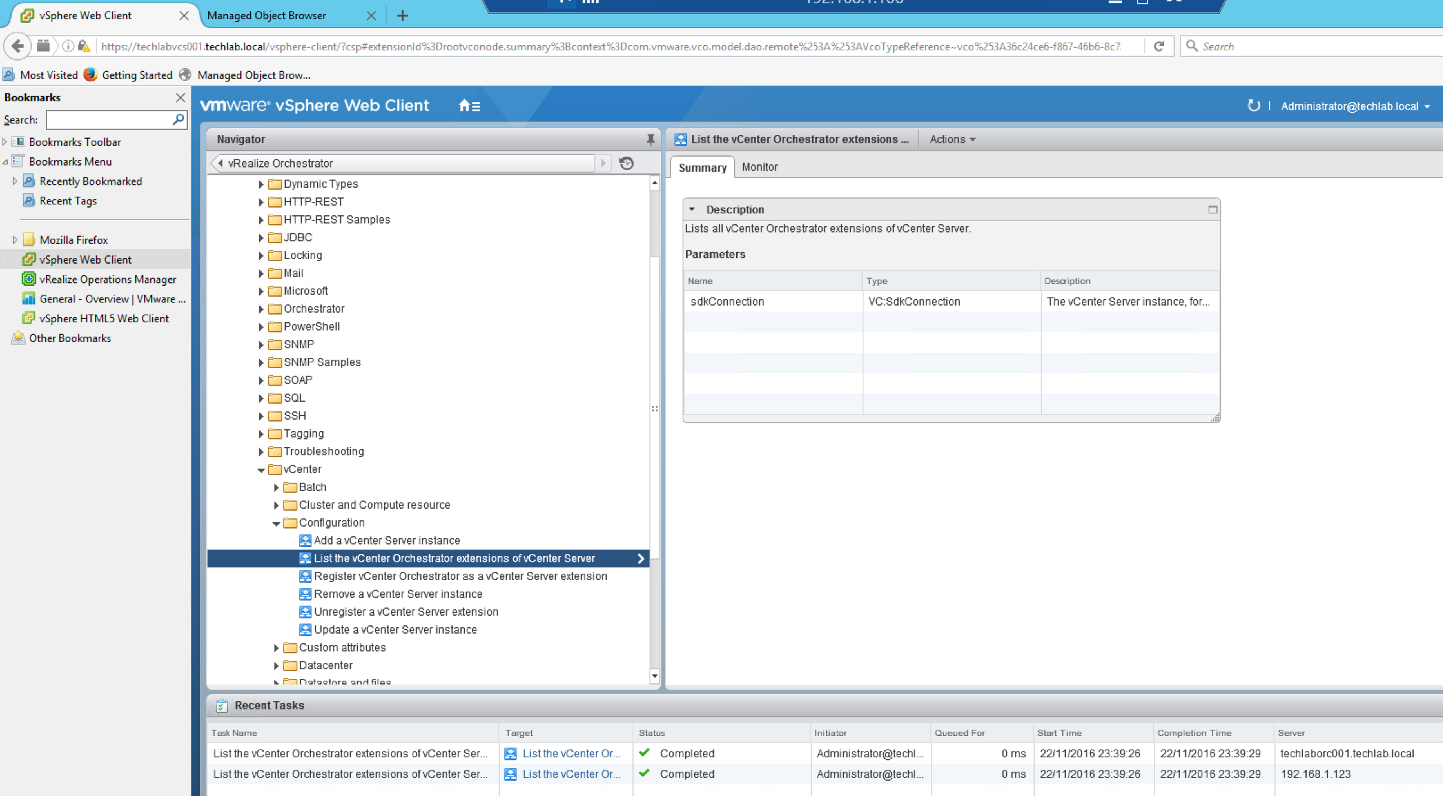Open Managed Object Brow... bookmark in toolbar
This screenshot has width=1443, height=796.
point(246,75)
